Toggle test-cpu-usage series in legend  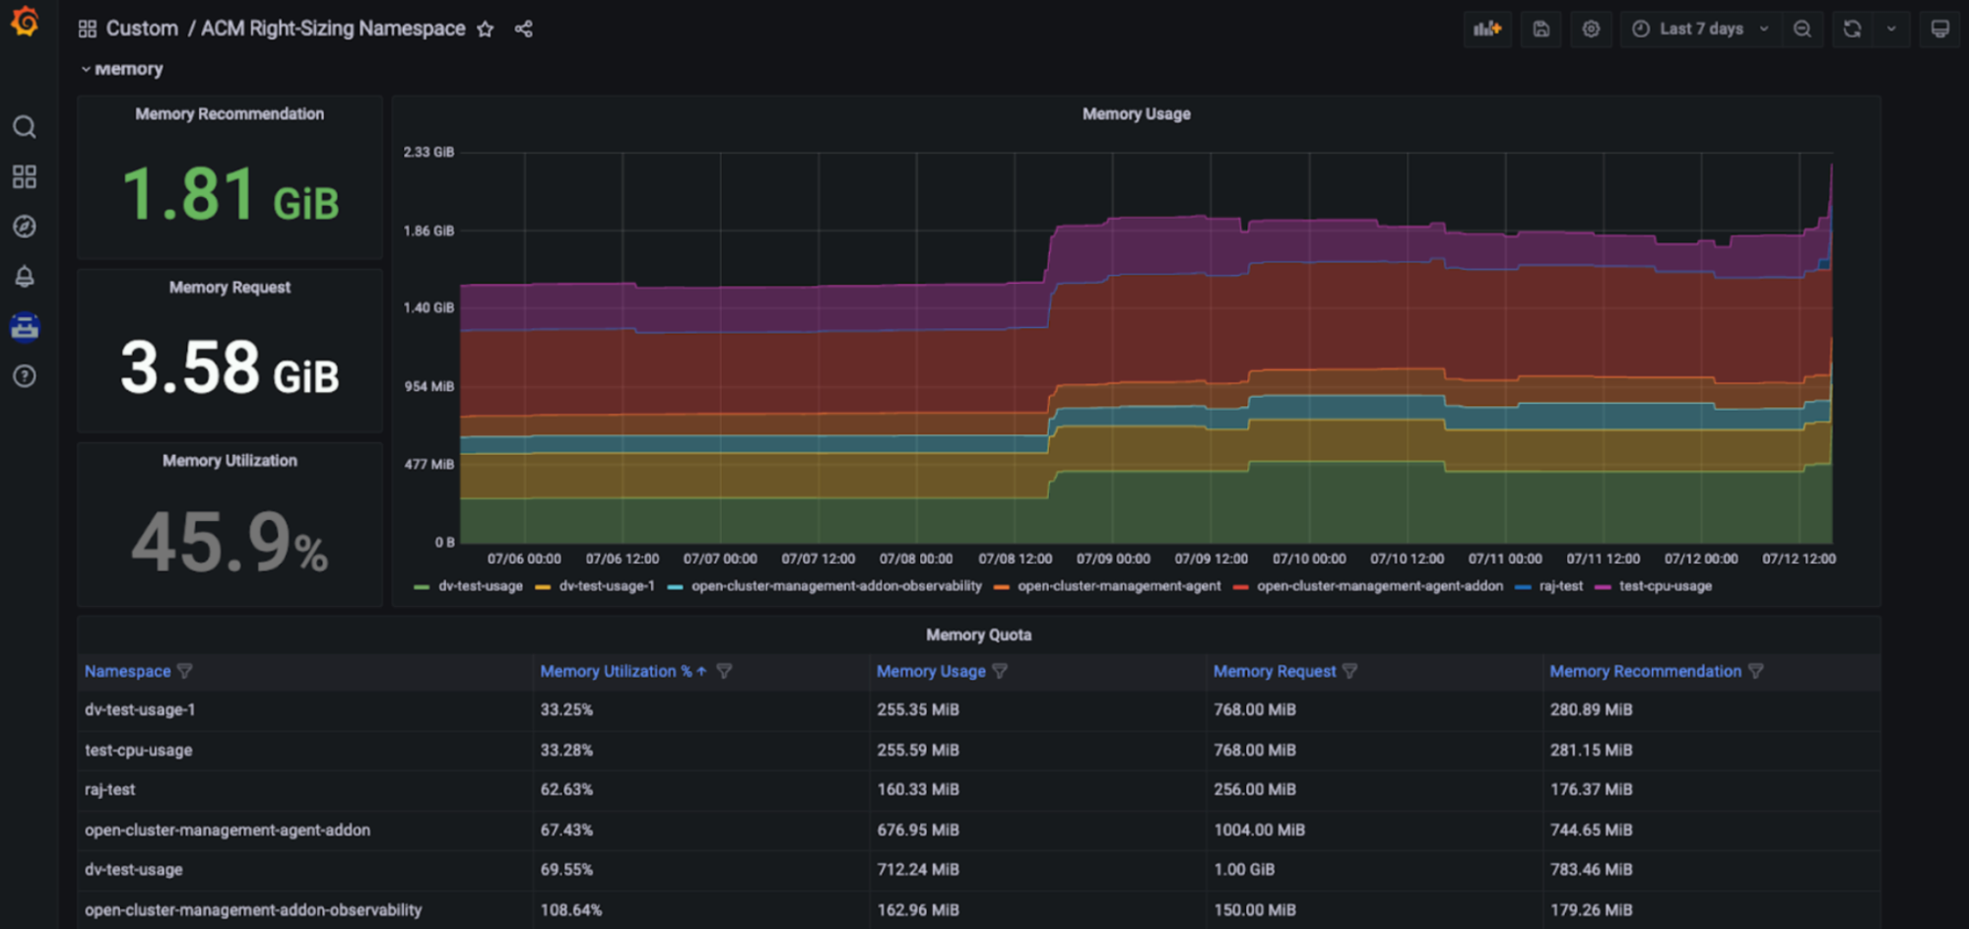tap(1665, 586)
